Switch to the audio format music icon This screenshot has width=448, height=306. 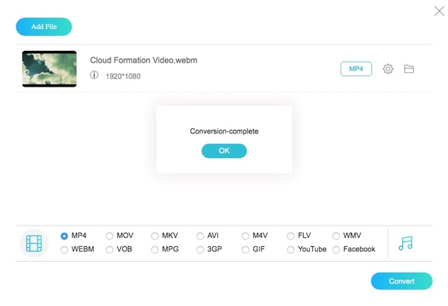tap(405, 243)
